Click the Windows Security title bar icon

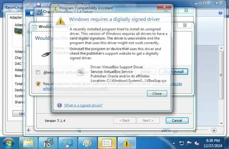[34, 27]
